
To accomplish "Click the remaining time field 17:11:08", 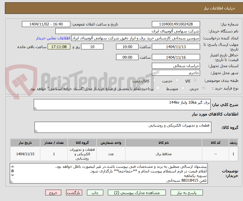I will [x=59, y=47].
